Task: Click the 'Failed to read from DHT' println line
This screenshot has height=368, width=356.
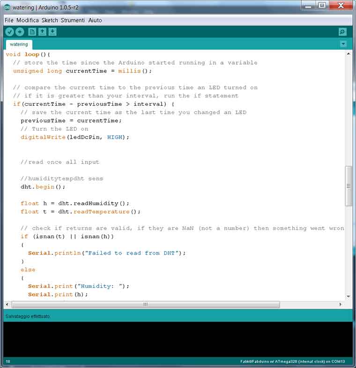Action: (x=107, y=253)
